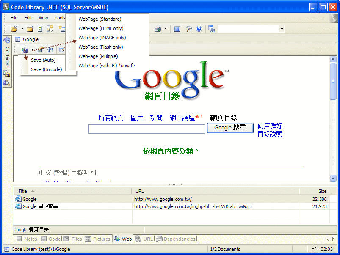Switch to the Web tab
This screenshot has width=340, height=255.
click(123, 239)
